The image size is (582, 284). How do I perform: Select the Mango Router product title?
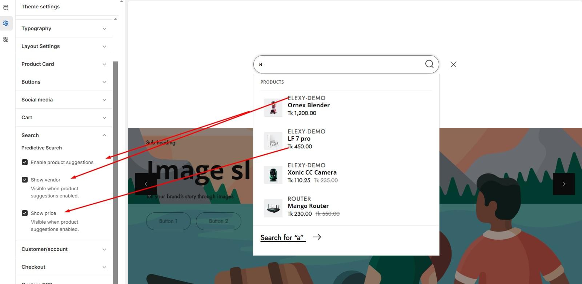tap(308, 206)
